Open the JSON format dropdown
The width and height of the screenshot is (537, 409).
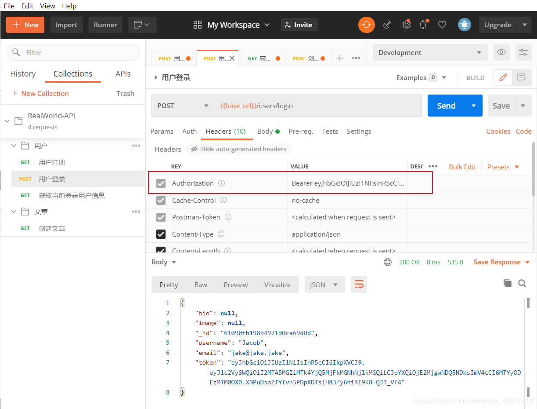pyautogui.click(x=325, y=285)
